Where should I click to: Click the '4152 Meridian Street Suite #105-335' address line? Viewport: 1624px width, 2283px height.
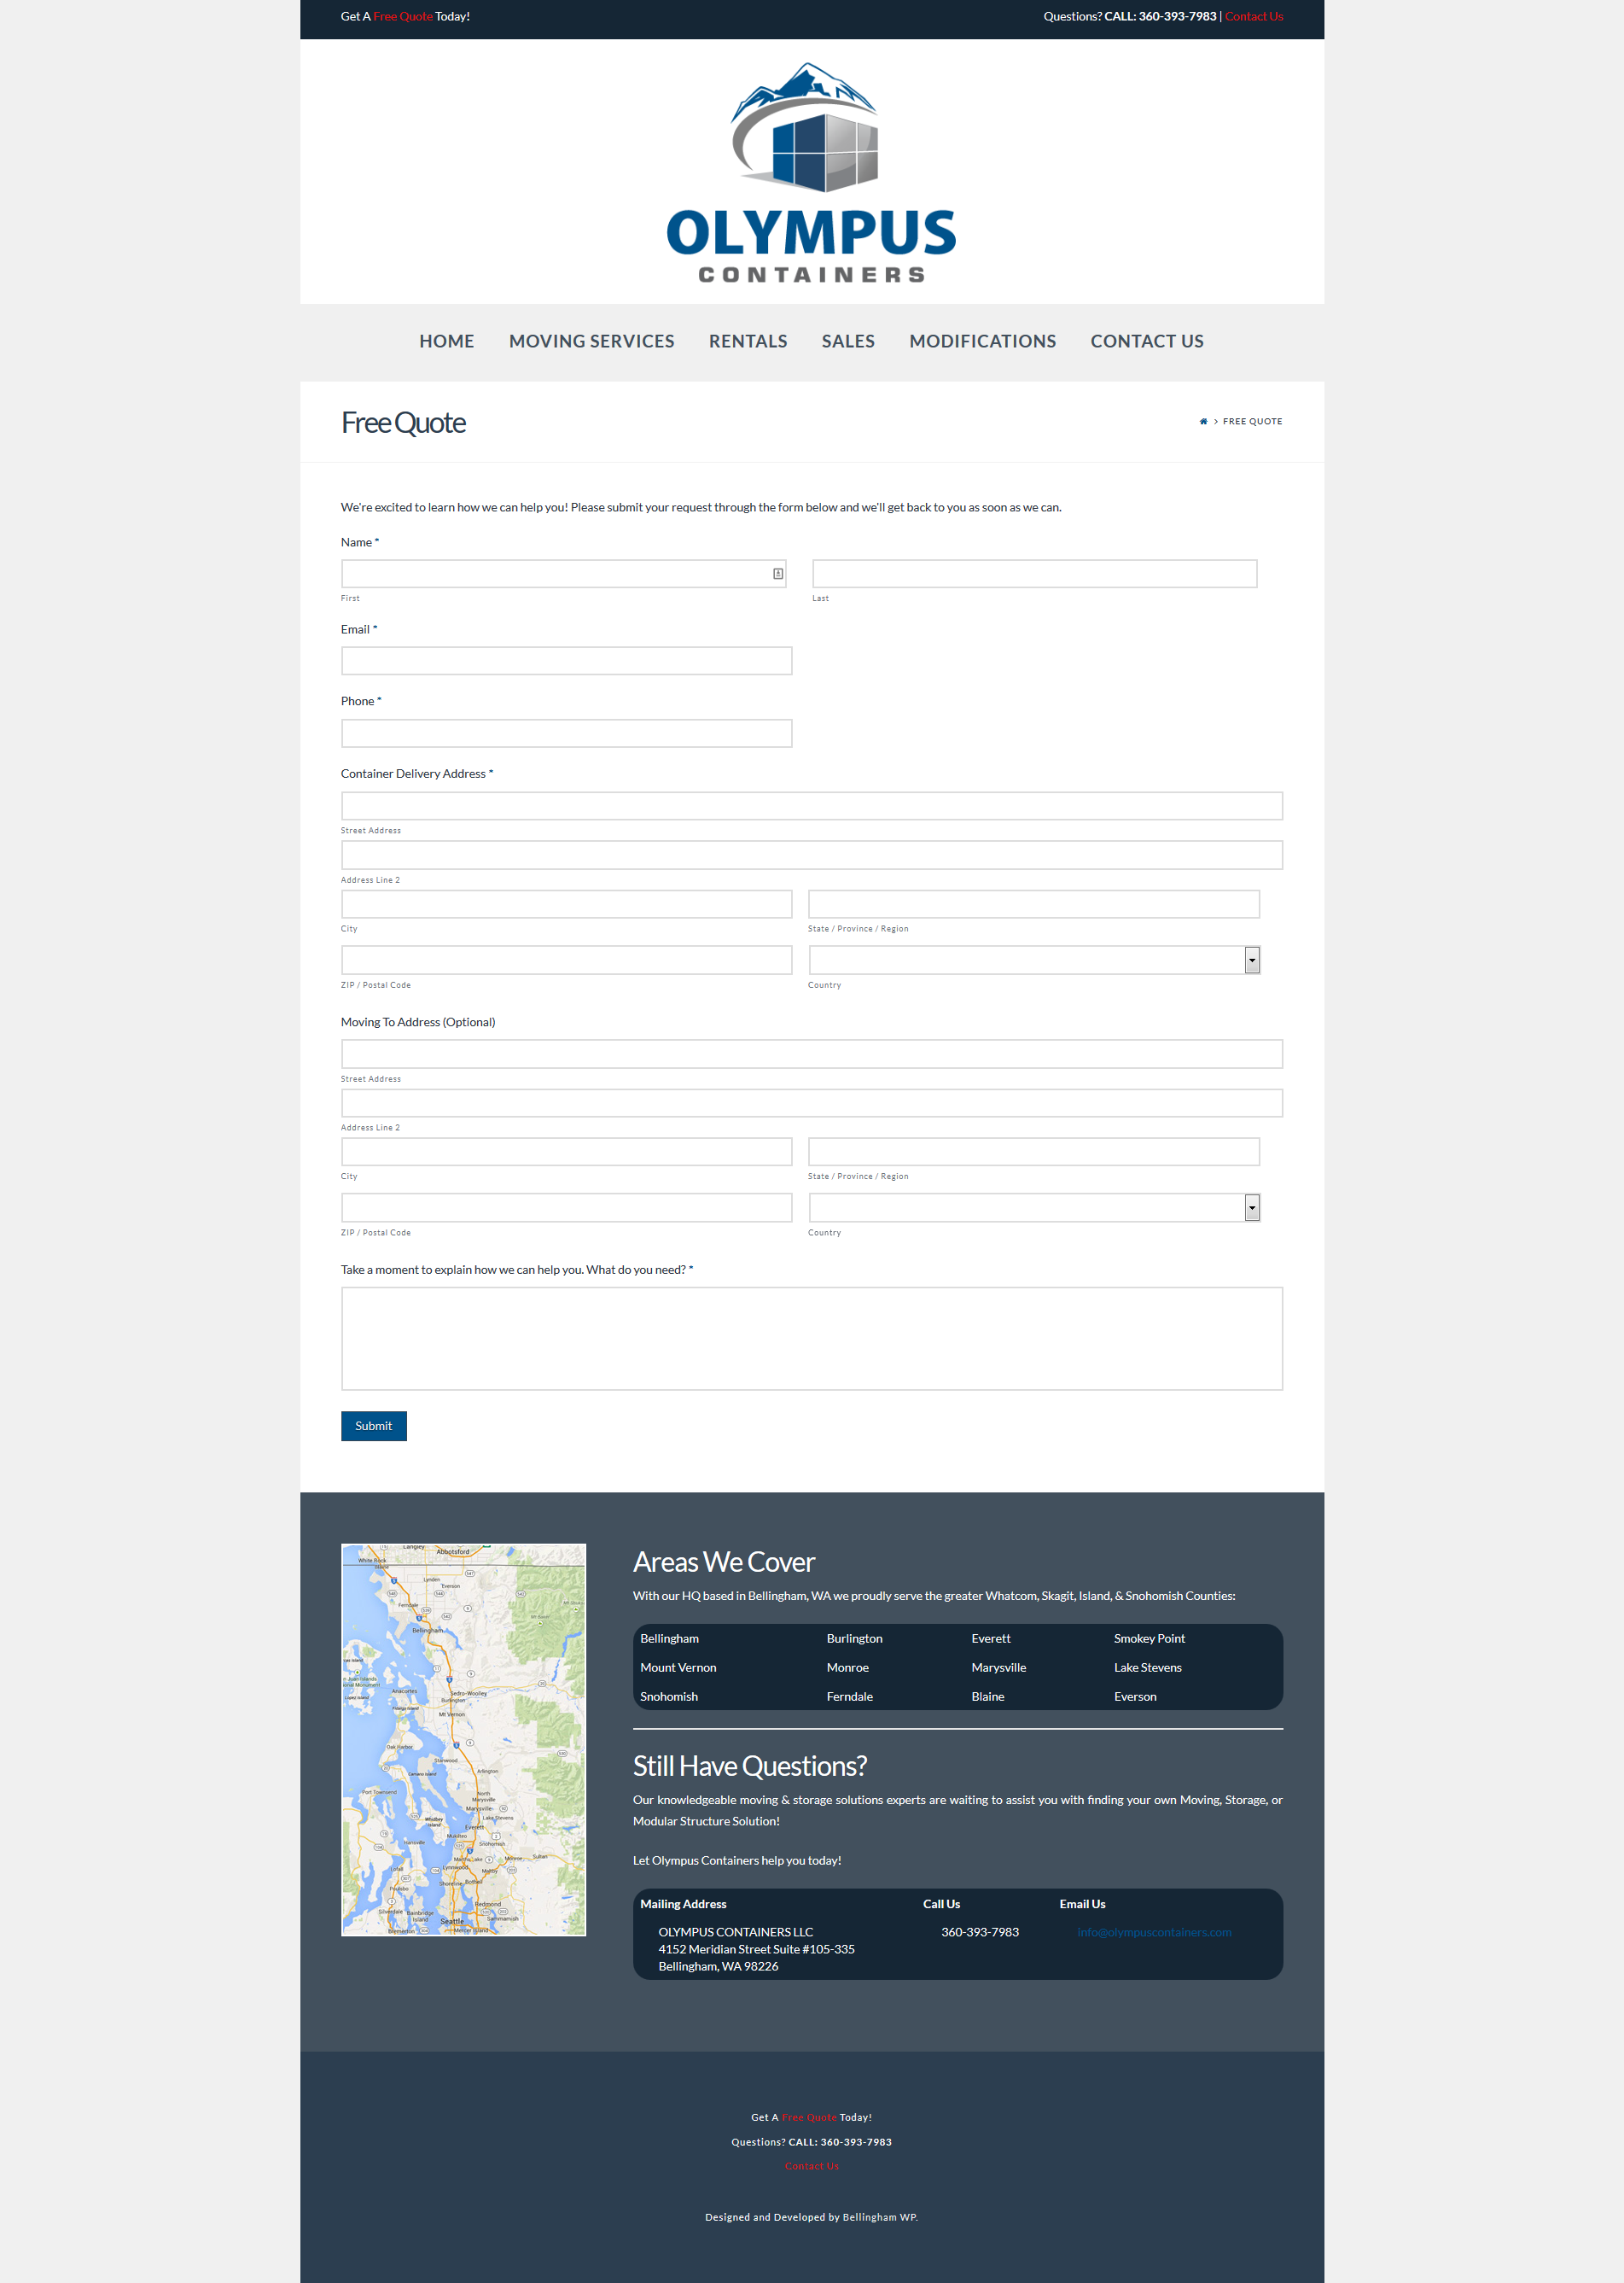click(756, 1949)
